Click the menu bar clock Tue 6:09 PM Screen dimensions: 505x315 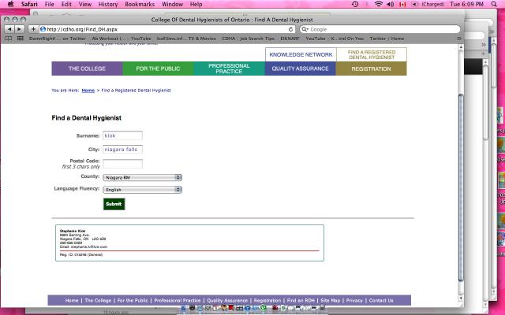point(466,4)
